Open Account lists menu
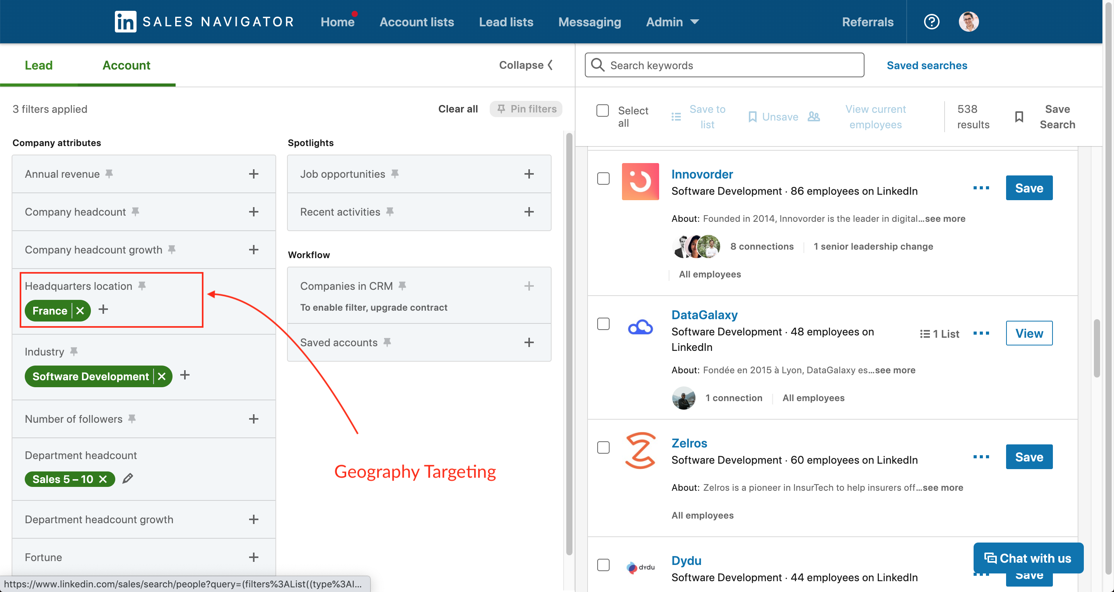 point(415,20)
